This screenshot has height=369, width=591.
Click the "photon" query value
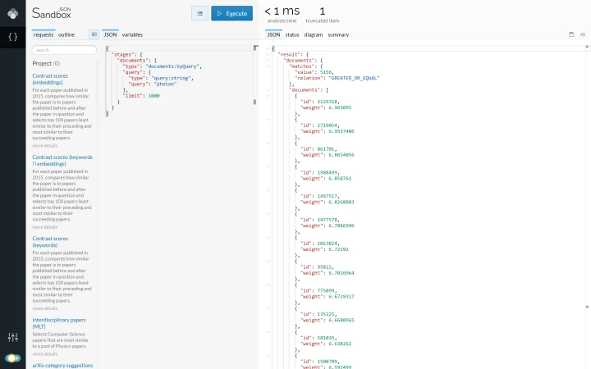(165, 84)
